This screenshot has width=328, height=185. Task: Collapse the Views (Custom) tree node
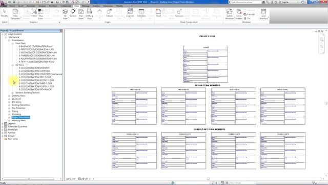(x=3, y=34)
